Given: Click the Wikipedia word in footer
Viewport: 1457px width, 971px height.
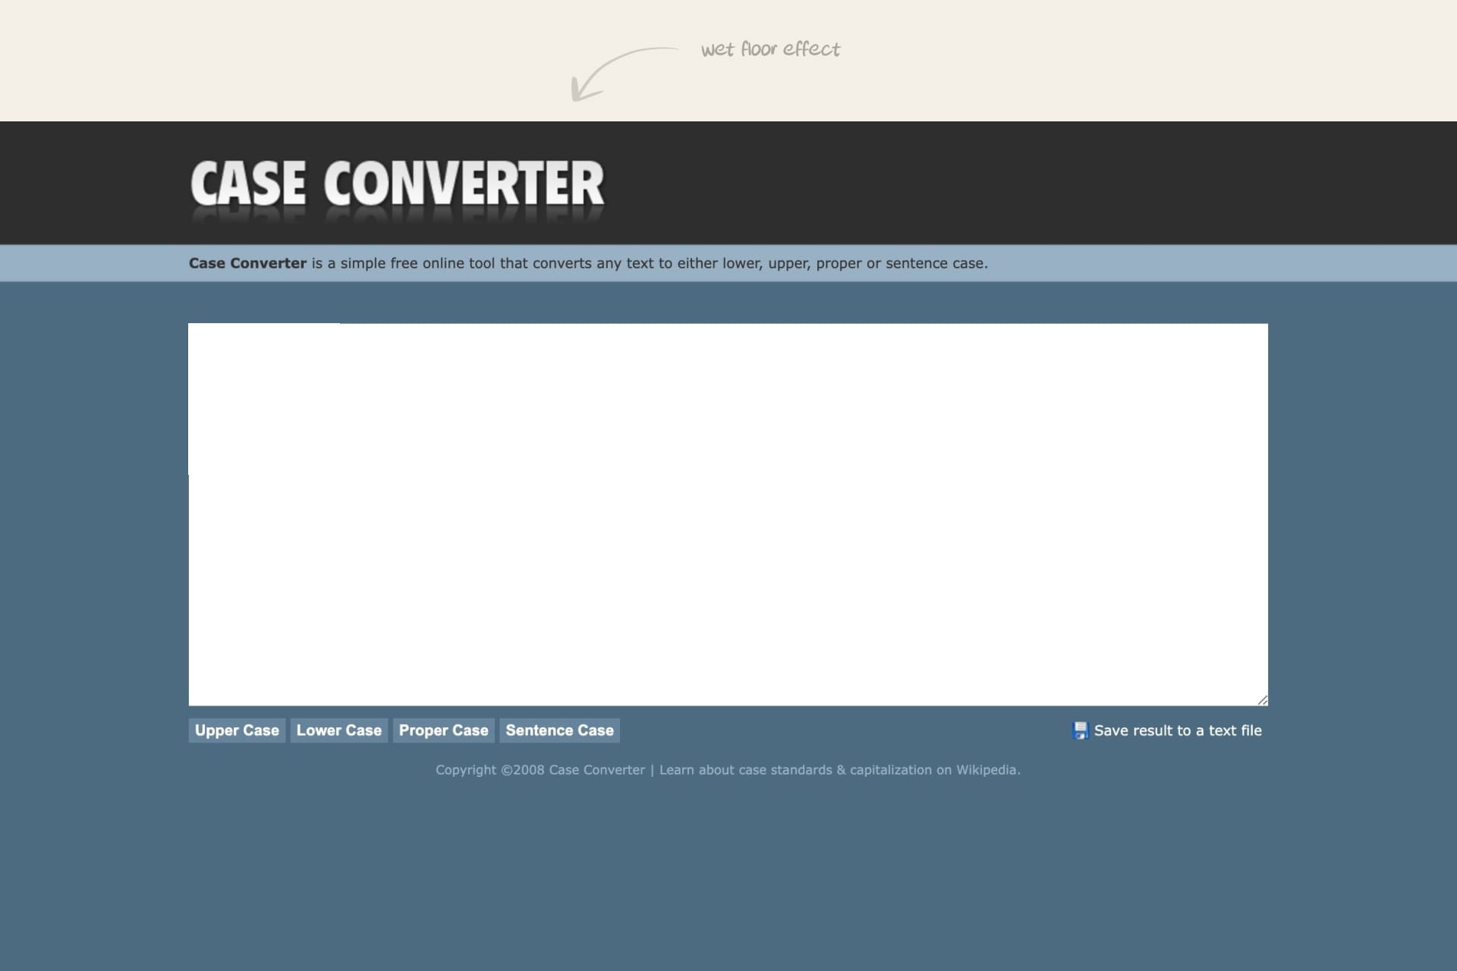Looking at the screenshot, I should tap(986, 770).
